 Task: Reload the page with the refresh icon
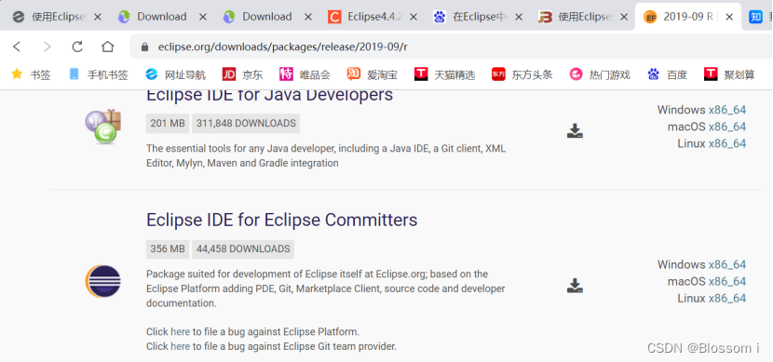click(77, 47)
